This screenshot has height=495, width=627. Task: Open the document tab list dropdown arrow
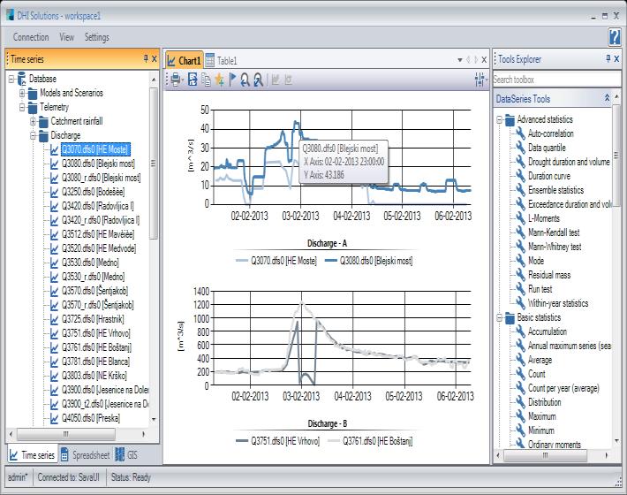click(x=460, y=60)
